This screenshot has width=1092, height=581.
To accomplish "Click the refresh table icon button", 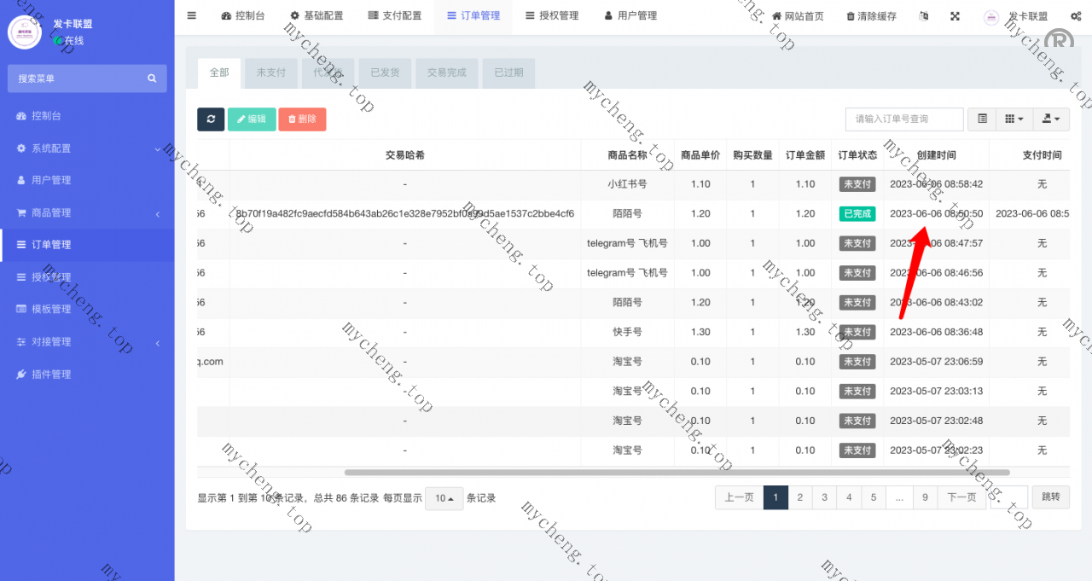I will [x=211, y=119].
